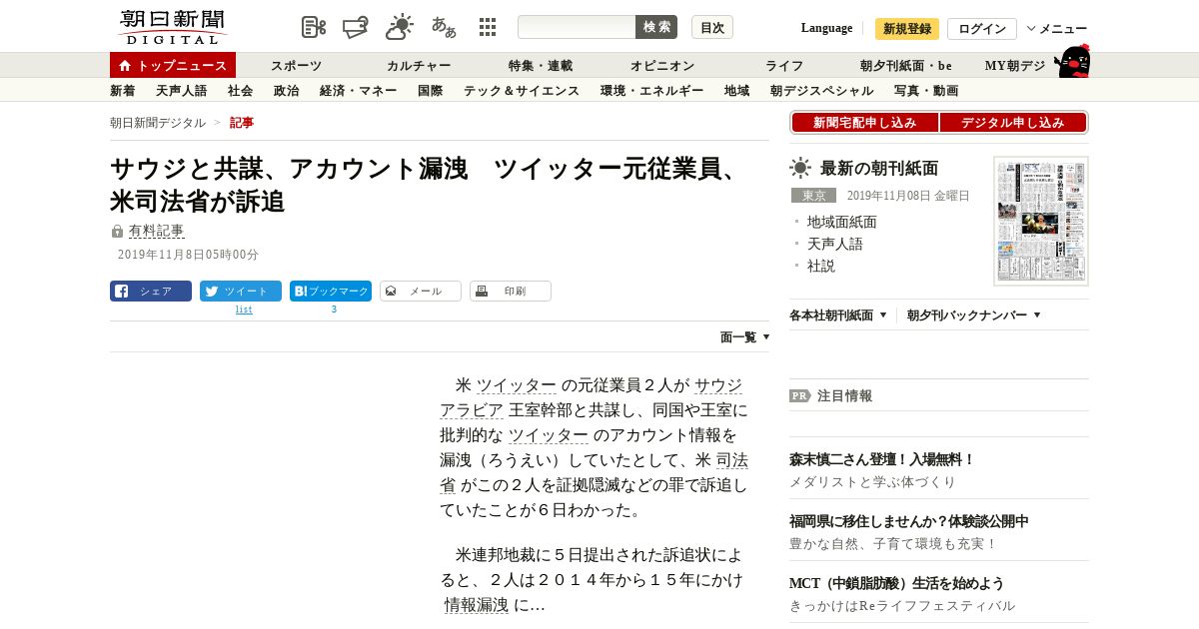Select the 特集・連載 tab
Viewport: 1199px width, 629px height.
(541, 66)
